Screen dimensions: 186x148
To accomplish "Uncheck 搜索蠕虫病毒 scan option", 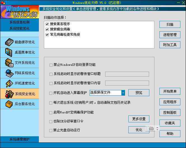I will tap(47, 29).
